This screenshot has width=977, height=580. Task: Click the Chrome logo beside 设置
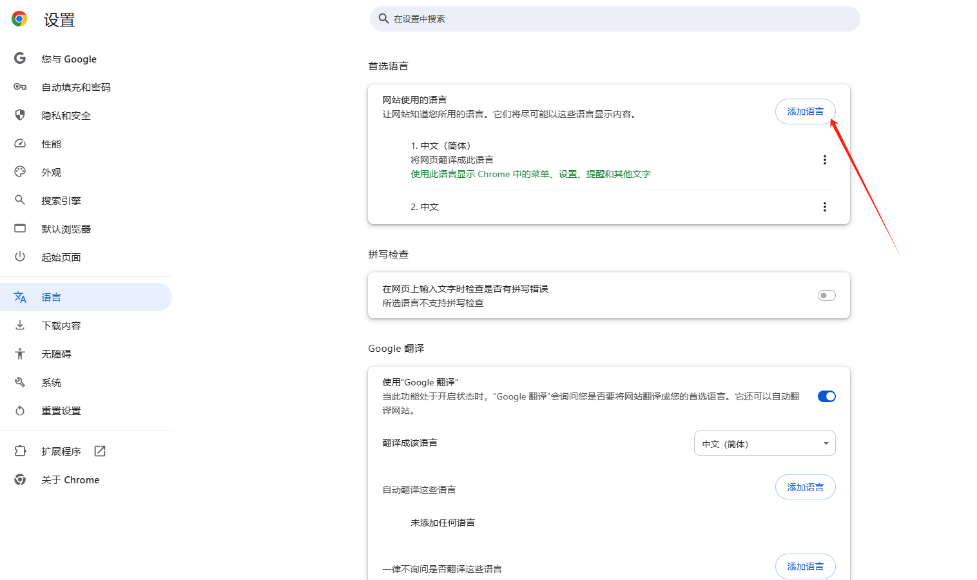click(19, 19)
